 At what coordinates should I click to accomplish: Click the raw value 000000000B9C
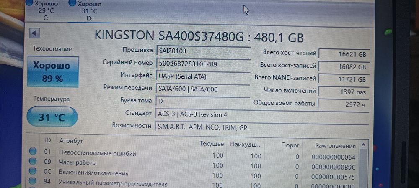(334, 167)
